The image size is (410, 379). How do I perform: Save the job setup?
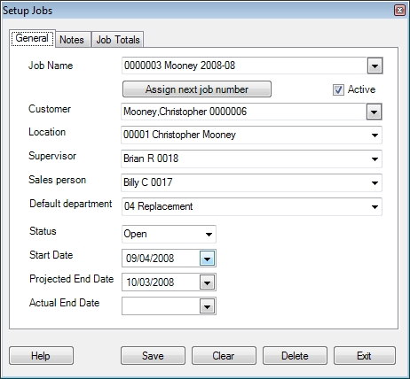coord(153,356)
